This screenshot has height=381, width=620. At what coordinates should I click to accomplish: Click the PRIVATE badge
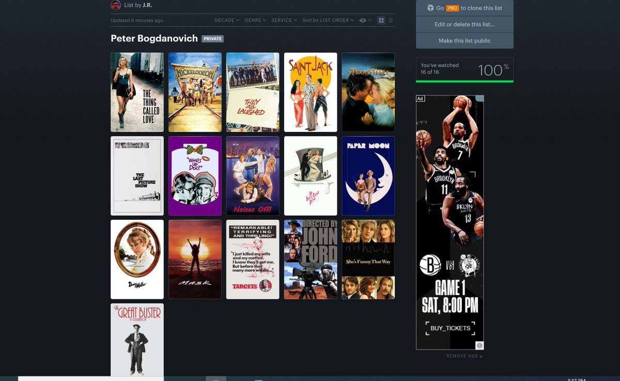(x=212, y=39)
